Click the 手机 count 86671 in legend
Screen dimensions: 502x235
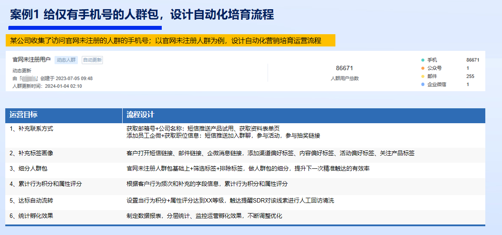coord(473,60)
